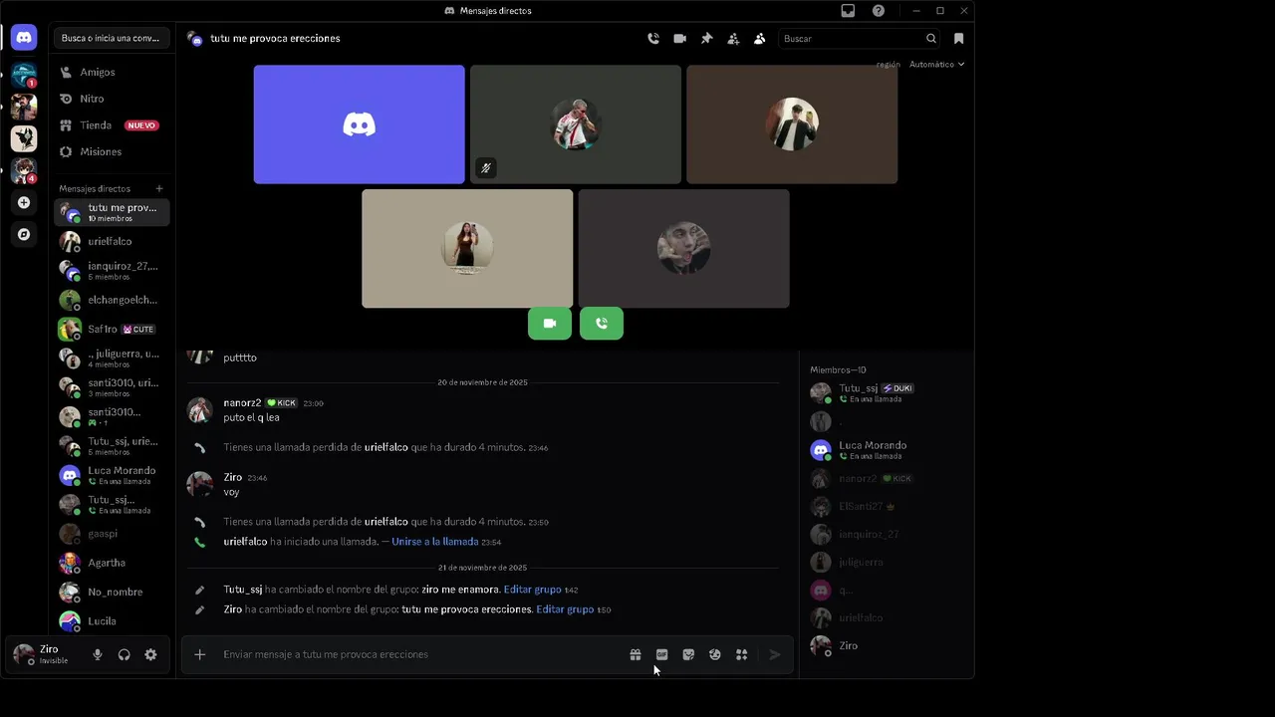Open first server icon with badge 1

(24, 75)
